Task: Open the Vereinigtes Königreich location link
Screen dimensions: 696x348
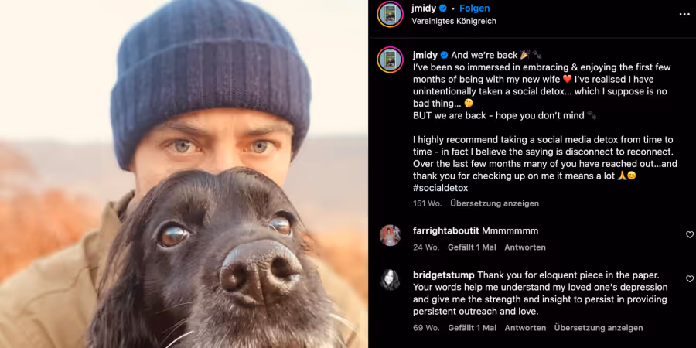Action: click(454, 21)
